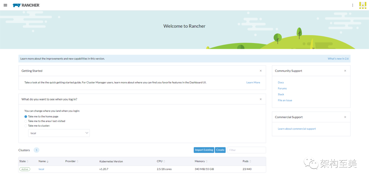Screen dimensions: 369x180
Task: Click the Create cluster button
Action: (220, 150)
